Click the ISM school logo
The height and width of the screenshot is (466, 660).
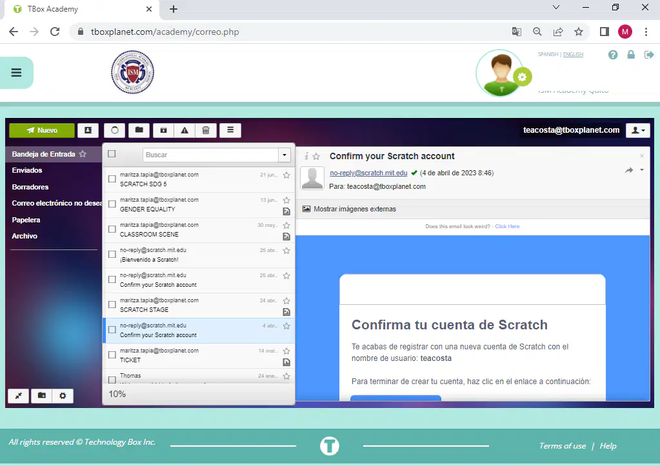click(x=133, y=72)
